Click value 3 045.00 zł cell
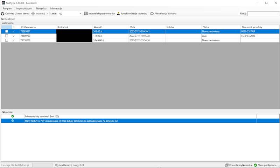This screenshot has height=168, width=280. [111, 40]
